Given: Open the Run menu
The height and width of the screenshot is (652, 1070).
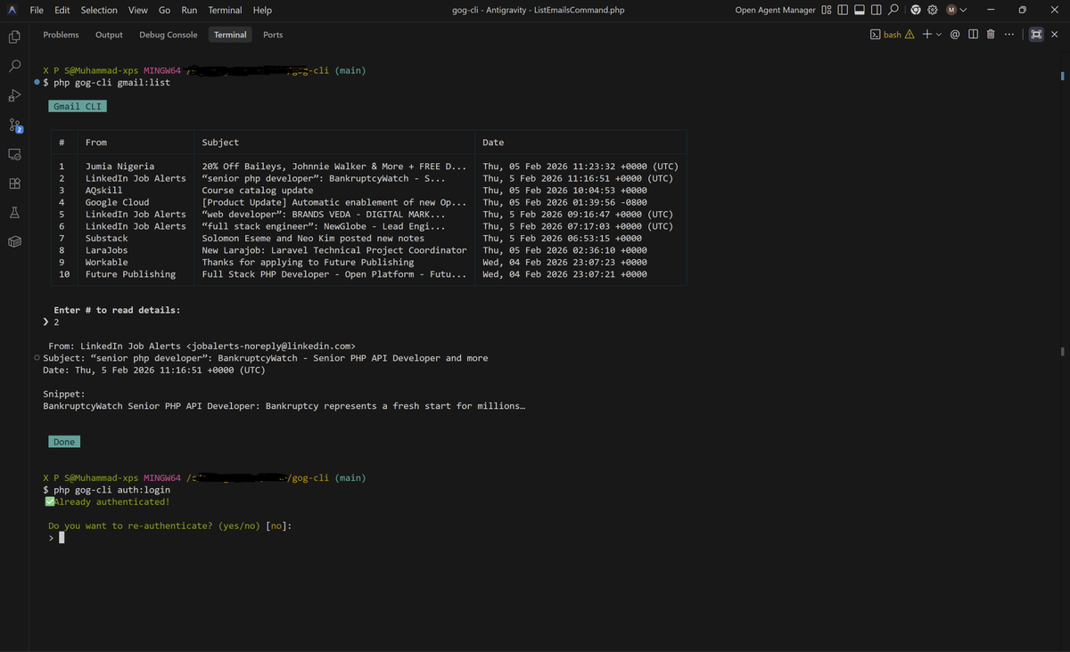Looking at the screenshot, I should tap(189, 10).
